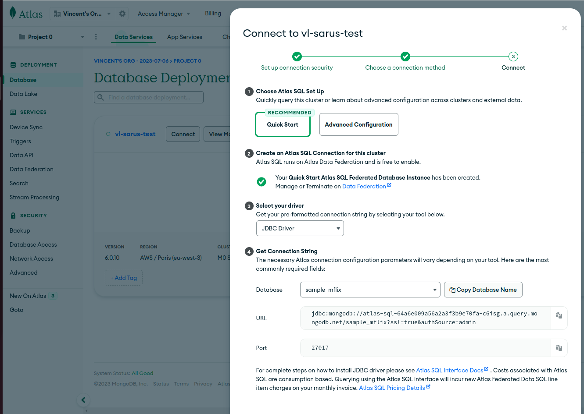Screen dimensions: 584x414
Task: Open Atlas SQL Pricing Details link
Action: click(394, 388)
